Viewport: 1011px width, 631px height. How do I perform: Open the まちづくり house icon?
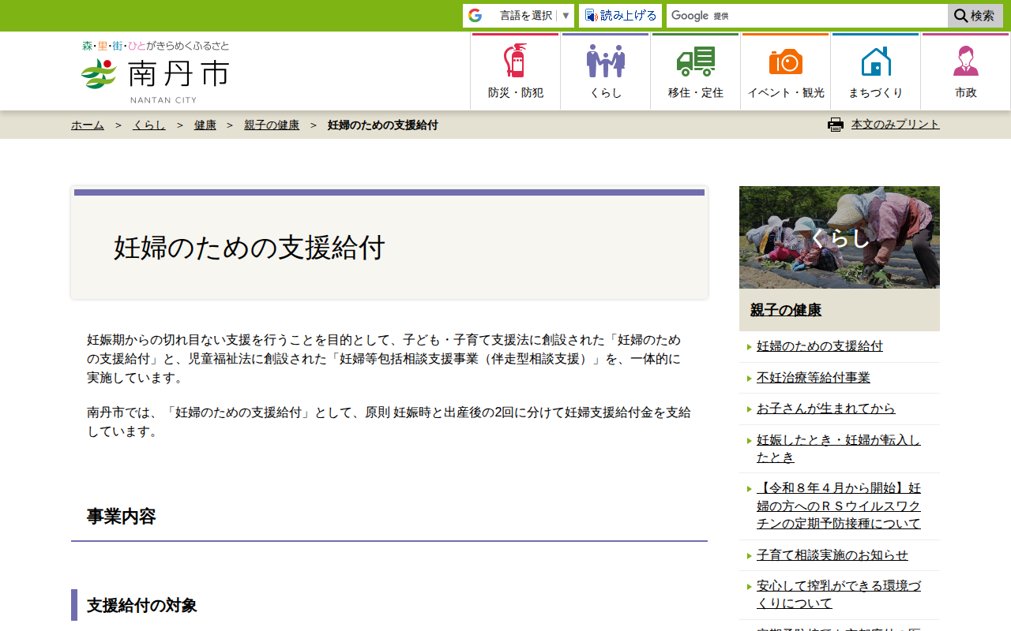pyautogui.click(x=876, y=61)
